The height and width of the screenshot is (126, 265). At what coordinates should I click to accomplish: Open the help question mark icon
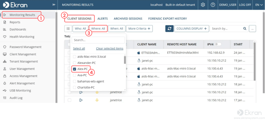[213, 5]
